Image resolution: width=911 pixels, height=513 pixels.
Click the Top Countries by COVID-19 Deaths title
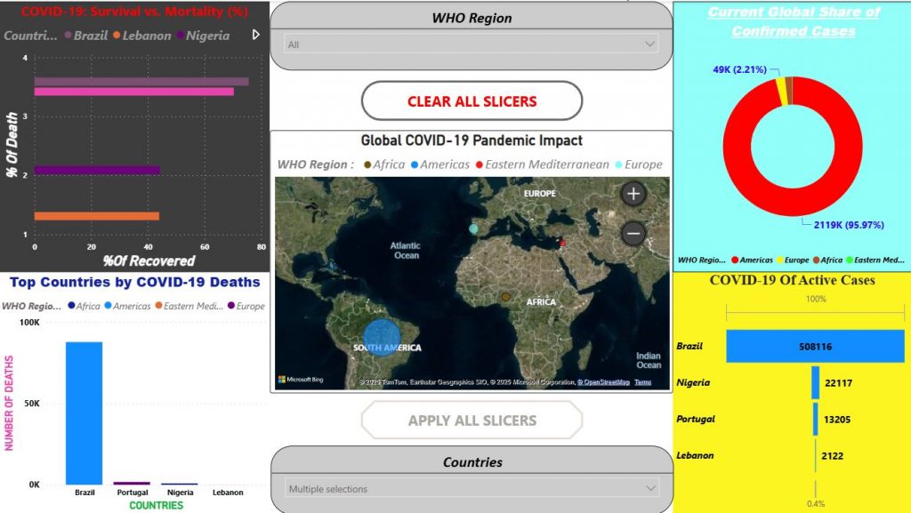click(135, 282)
